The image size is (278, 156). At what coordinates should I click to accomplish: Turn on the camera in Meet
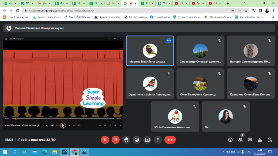pos(115,140)
